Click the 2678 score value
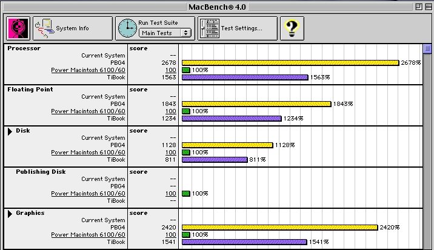 pyautogui.click(x=169, y=63)
